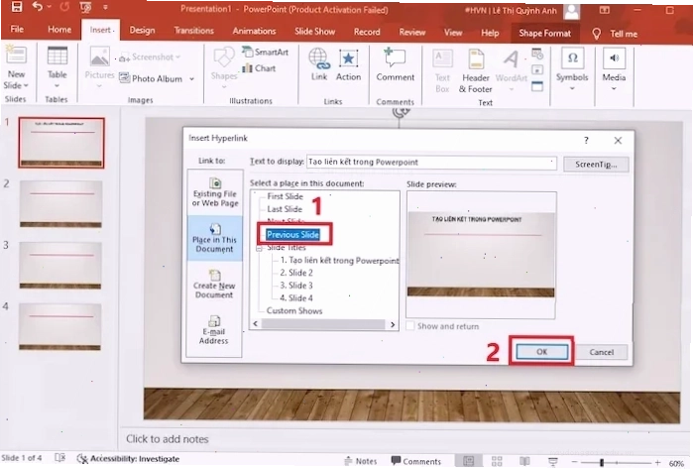Viewport: 693px width, 469px height.
Task: Collapse the Slide Titles tree node
Action: tap(259, 249)
